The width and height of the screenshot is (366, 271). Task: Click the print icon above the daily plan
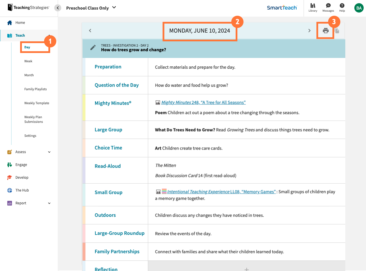coord(325,30)
